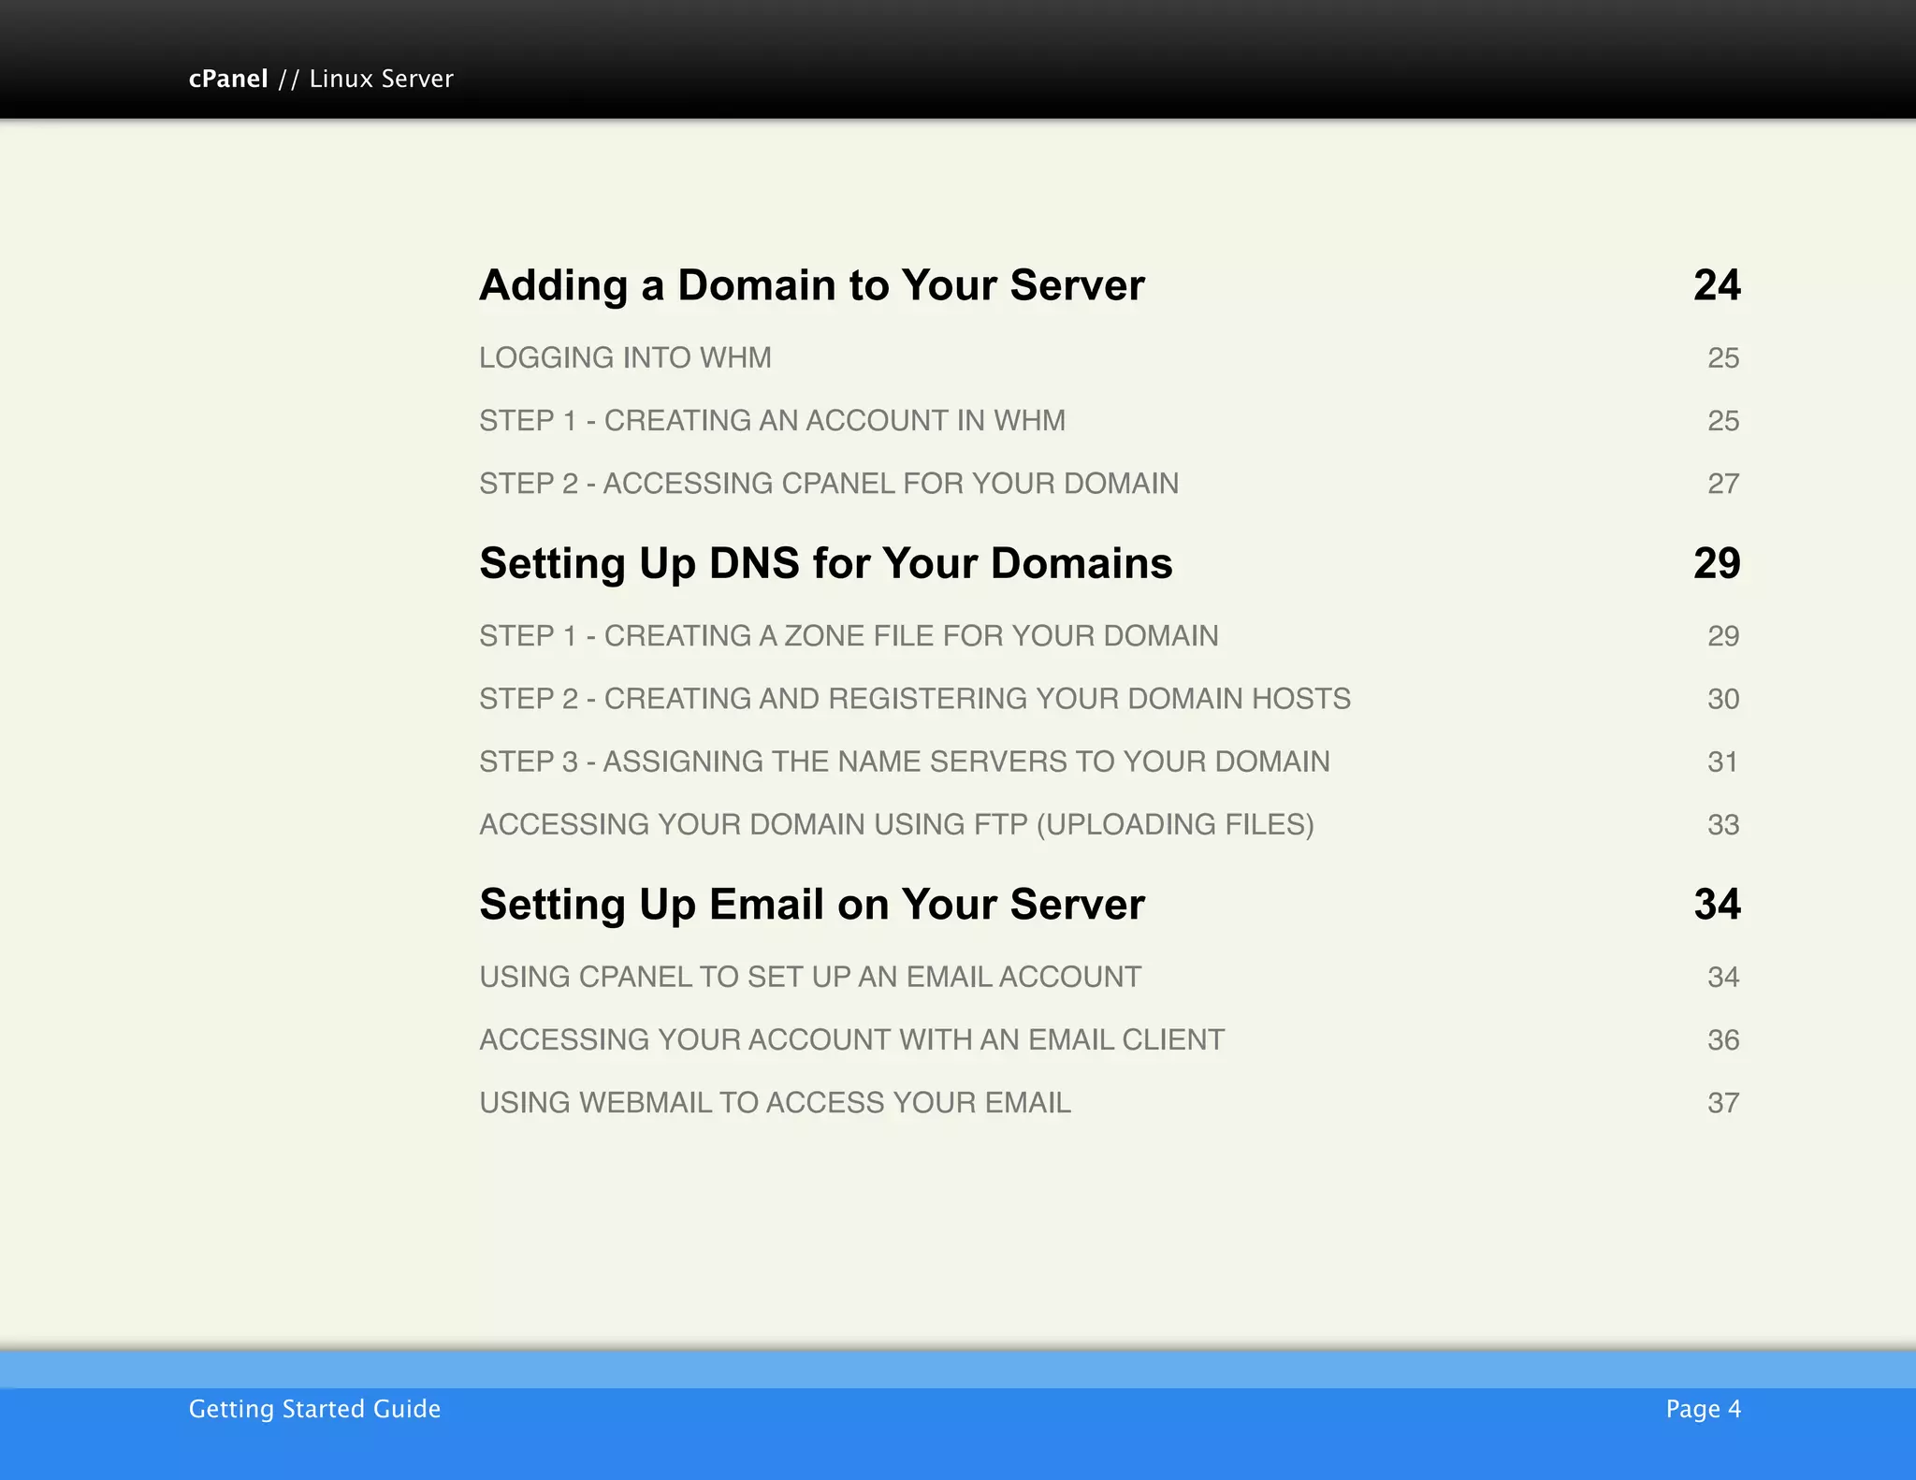Image resolution: width=1916 pixels, height=1480 pixels.
Task: Open 'ACCESSING YOUR ACCOUNT WITH AN EMAIL CLIENT'
Action: click(x=851, y=1039)
